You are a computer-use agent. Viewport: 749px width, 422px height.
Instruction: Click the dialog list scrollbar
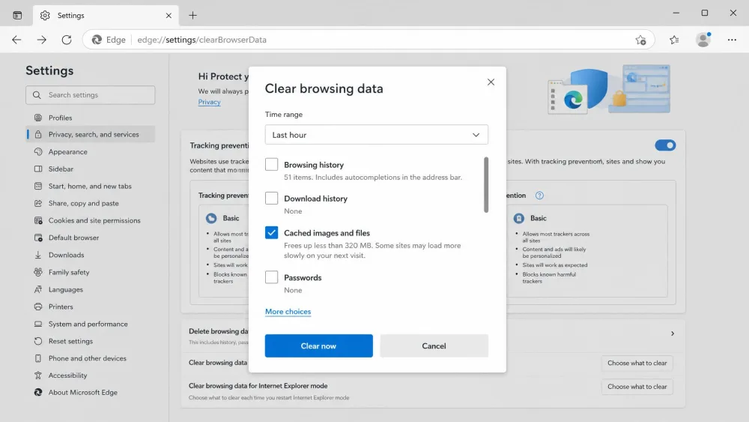click(x=486, y=184)
